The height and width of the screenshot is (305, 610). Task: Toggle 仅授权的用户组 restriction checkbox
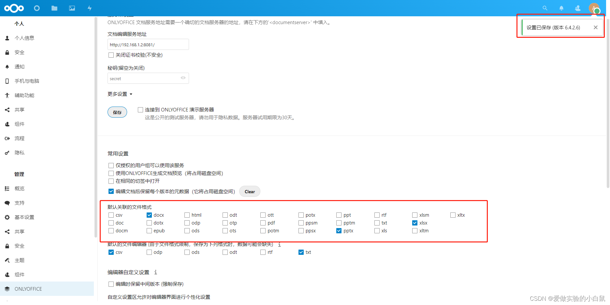pyautogui.click(x=111, y=166)
